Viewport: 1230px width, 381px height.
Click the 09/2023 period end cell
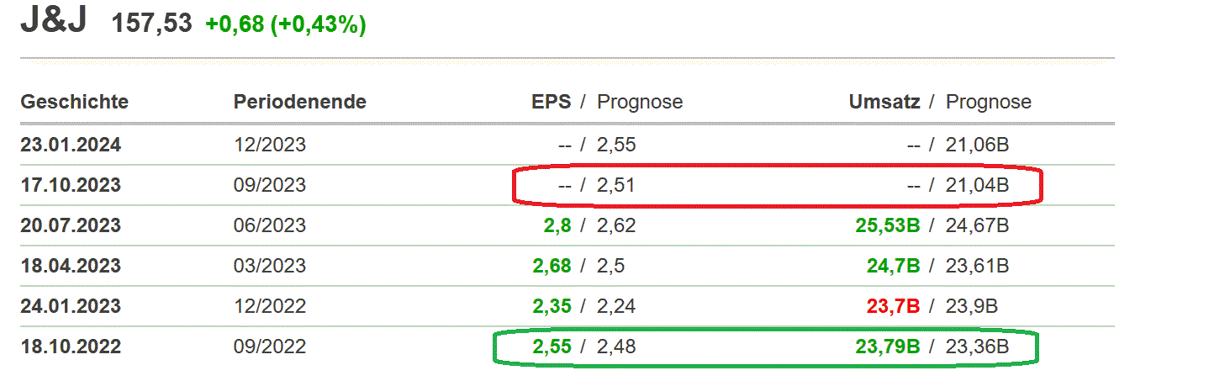click(x=269, y=185)
